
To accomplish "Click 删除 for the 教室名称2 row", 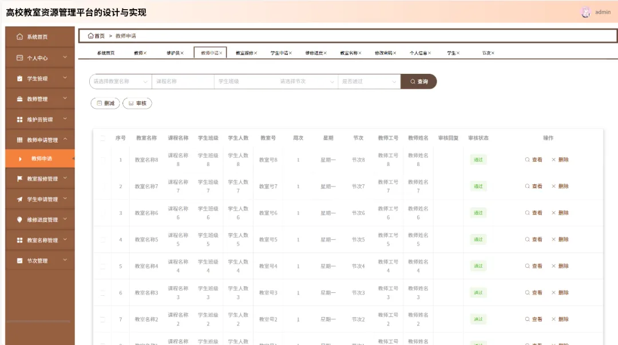I will click(x=560, y=319).
